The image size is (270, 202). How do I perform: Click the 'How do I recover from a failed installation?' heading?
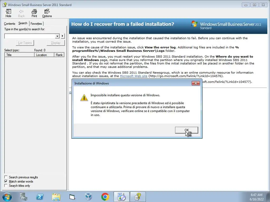point(123,24)
